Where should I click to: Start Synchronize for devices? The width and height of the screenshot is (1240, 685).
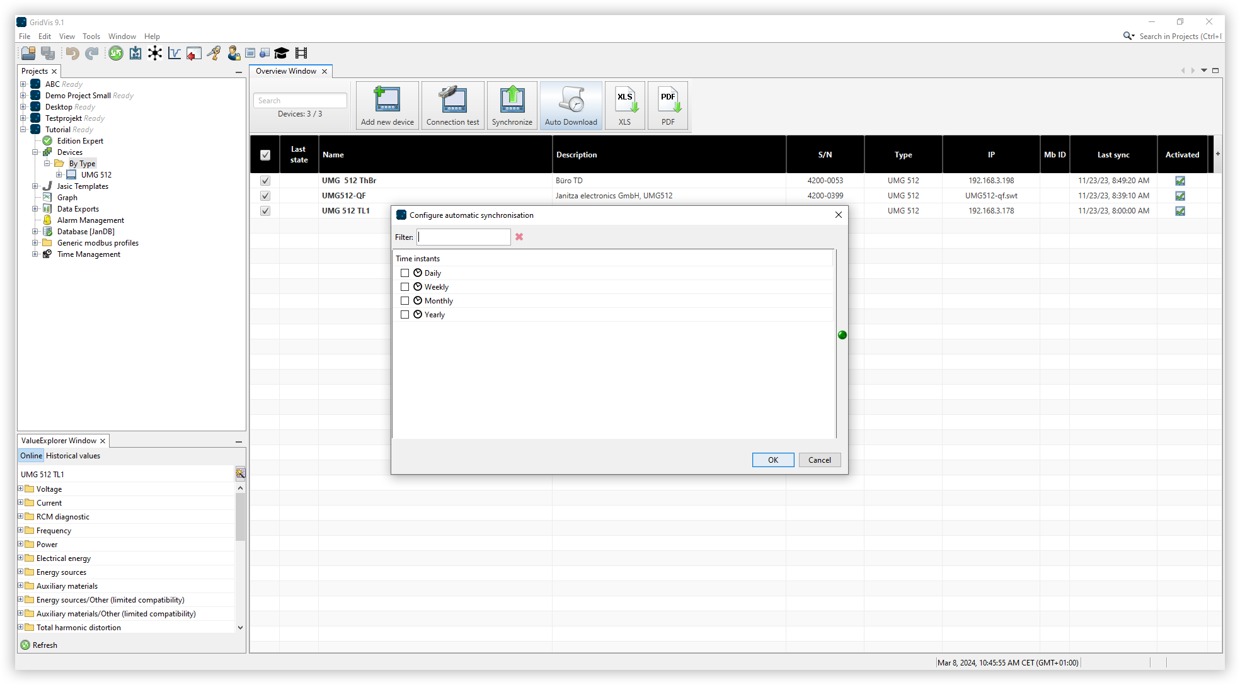coord(512,105)
